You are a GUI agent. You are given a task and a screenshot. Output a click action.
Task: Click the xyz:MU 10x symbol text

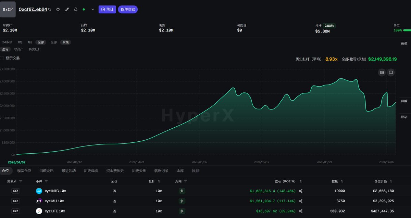click(54, 201)
